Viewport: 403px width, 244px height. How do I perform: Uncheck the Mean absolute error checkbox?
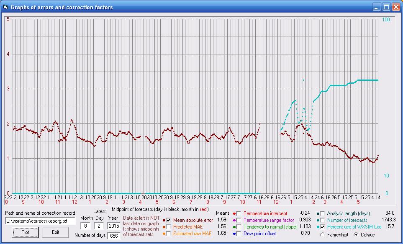point(168,220)
